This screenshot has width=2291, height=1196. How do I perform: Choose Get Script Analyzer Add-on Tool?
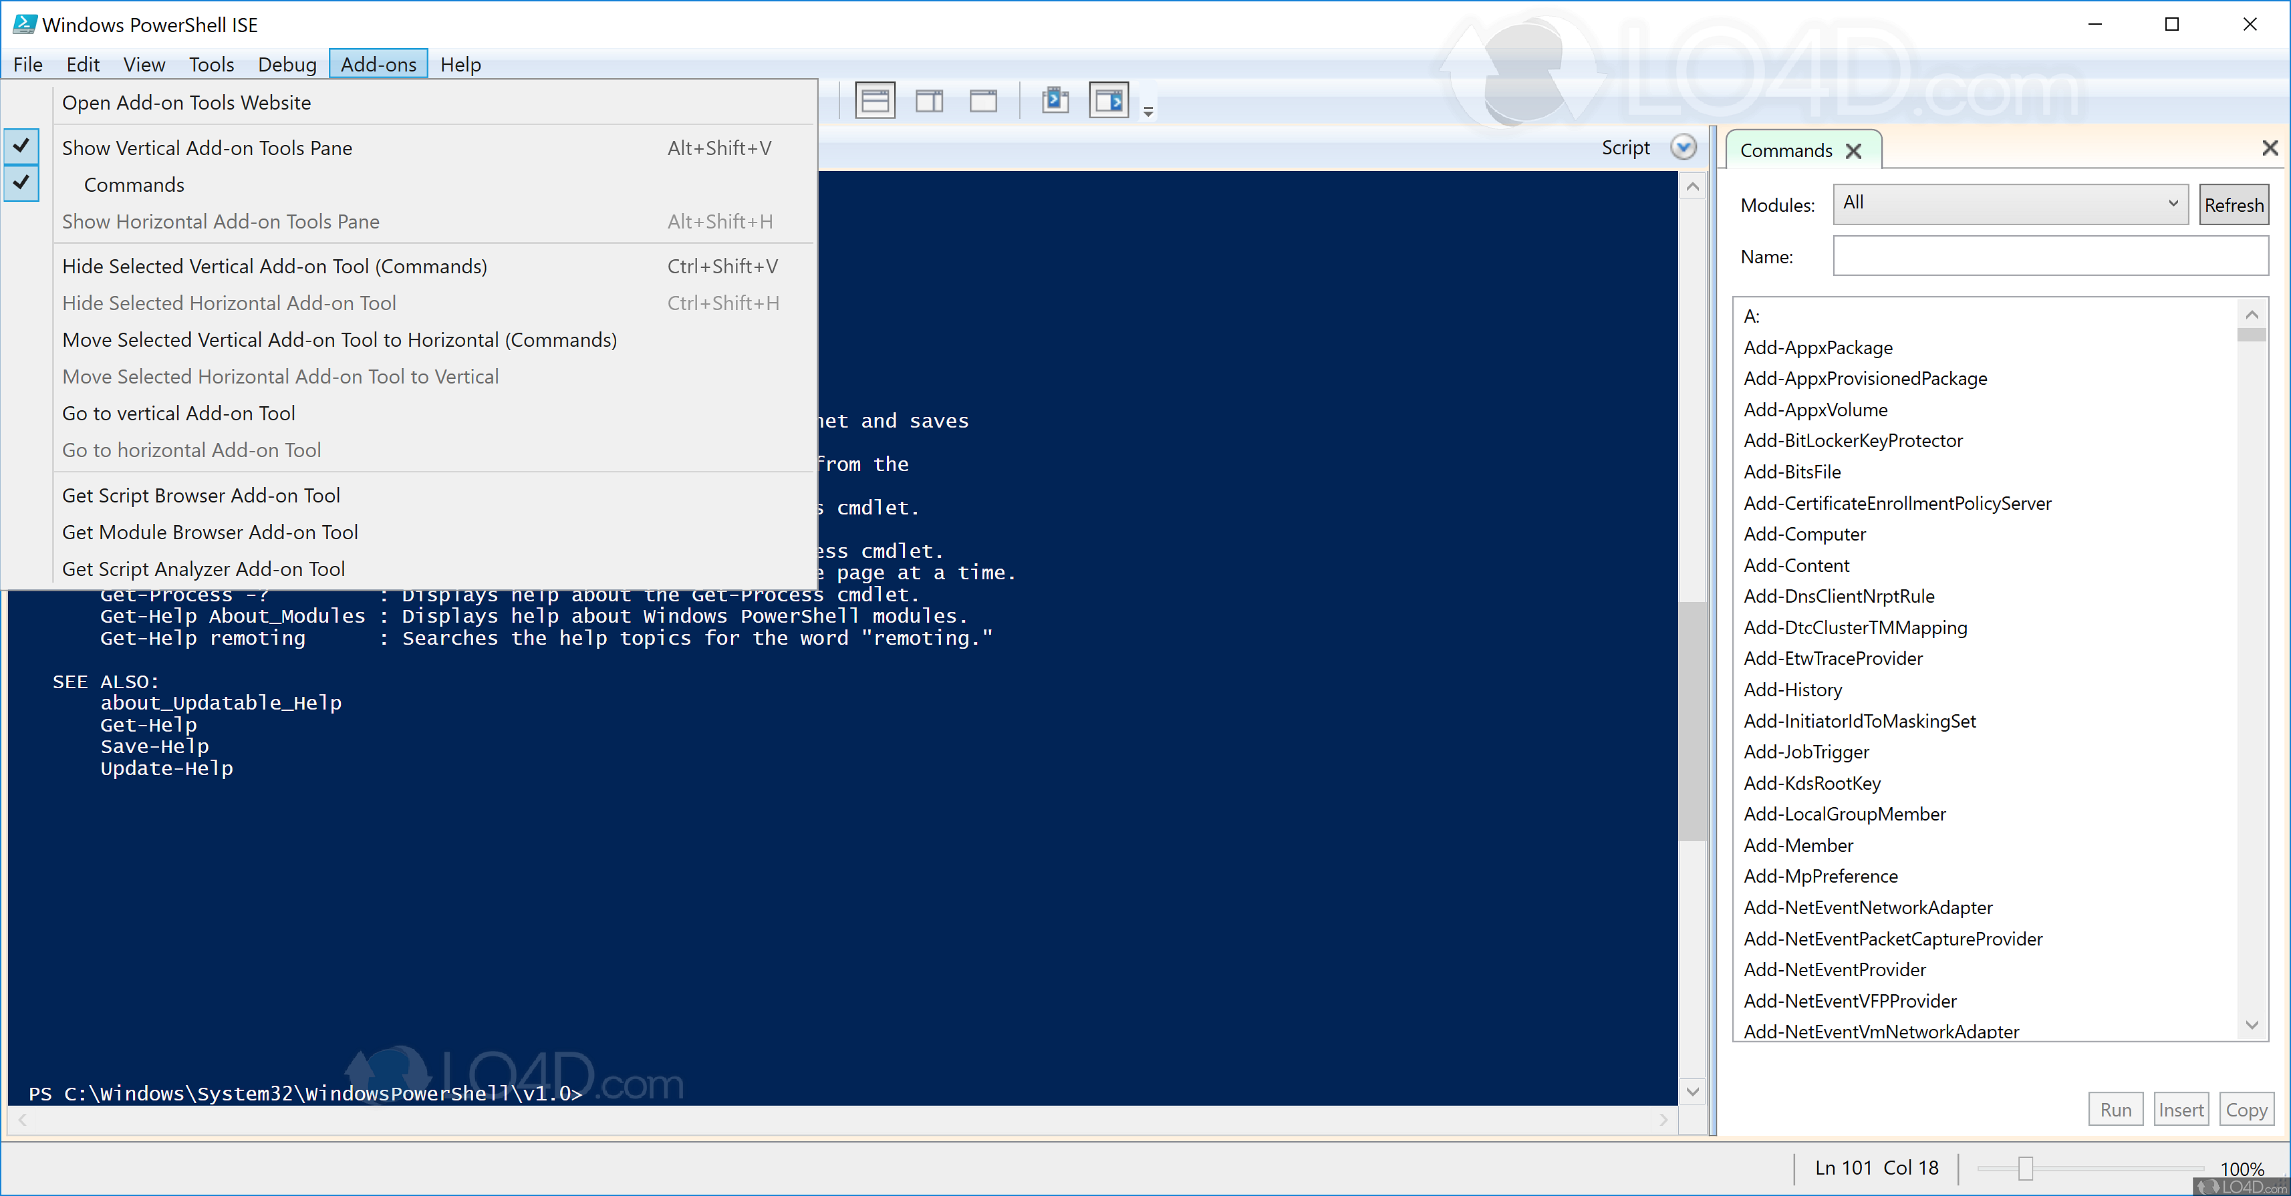[x=435, y=569]
